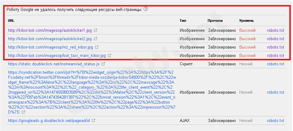
Task: Click the Уровень column header
Action: click(246, 21)
